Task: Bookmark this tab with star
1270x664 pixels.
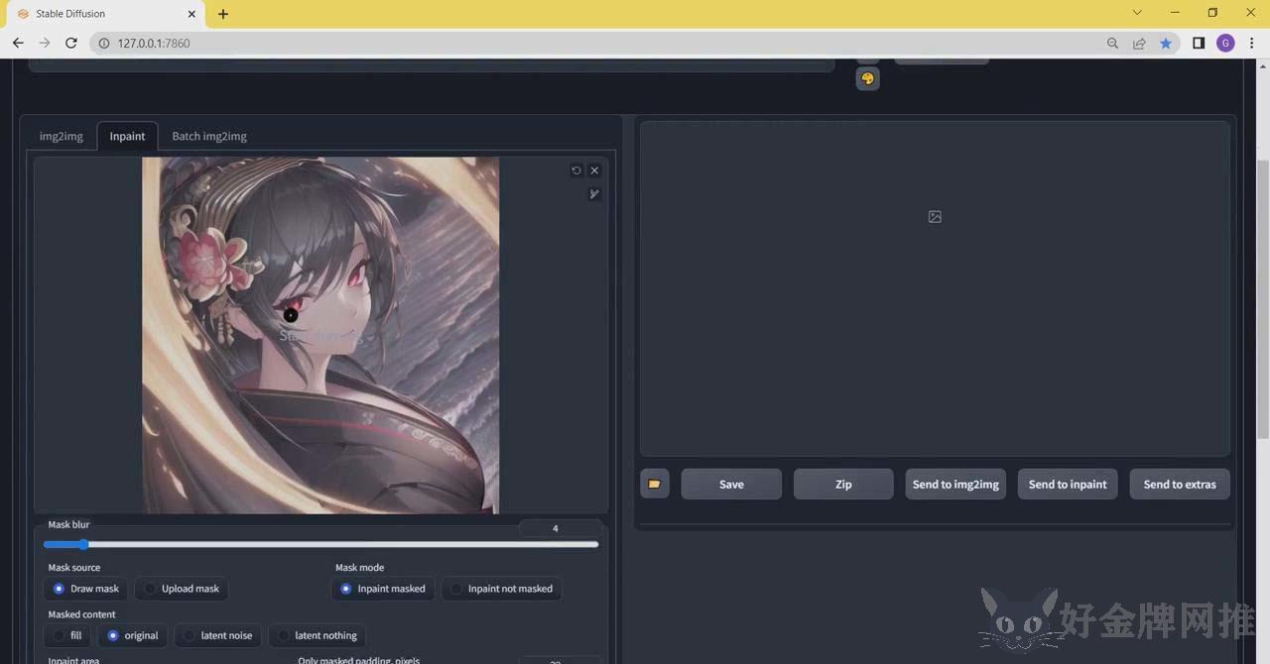Action: click(x=1166, y=43)
